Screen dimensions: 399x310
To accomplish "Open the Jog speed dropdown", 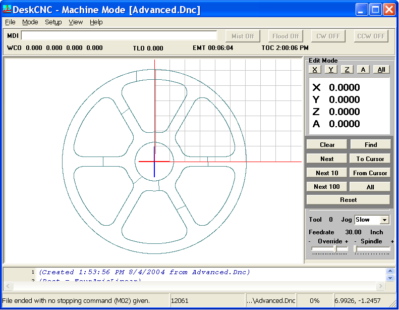I will (x=384, y=220).
